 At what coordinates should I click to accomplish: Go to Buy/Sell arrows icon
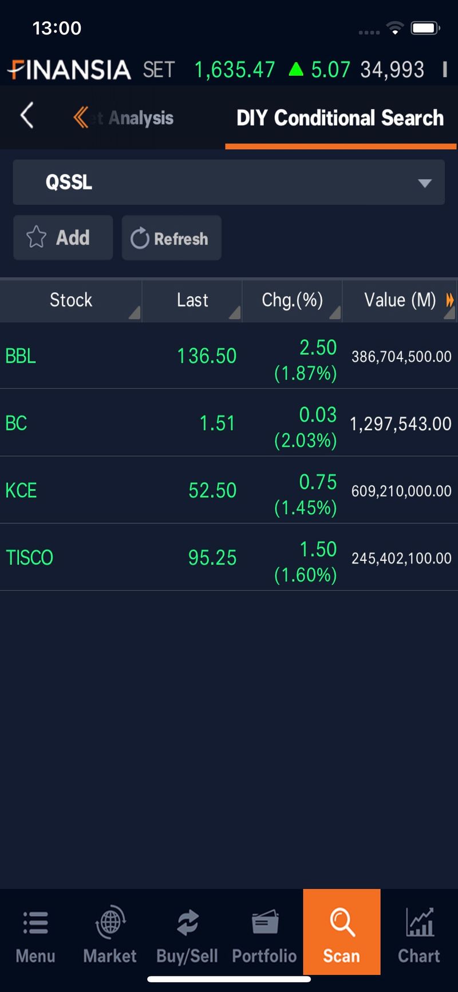click(x=187, y=922)
